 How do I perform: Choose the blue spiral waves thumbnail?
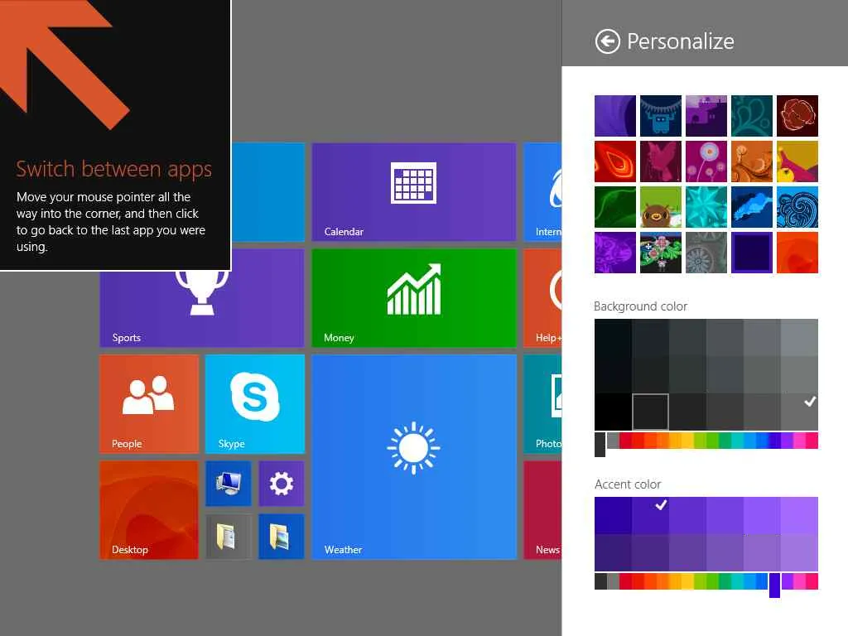pos(797,207)
